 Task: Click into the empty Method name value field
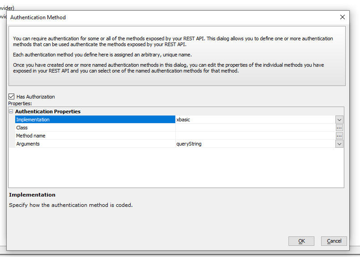(255, 136)
